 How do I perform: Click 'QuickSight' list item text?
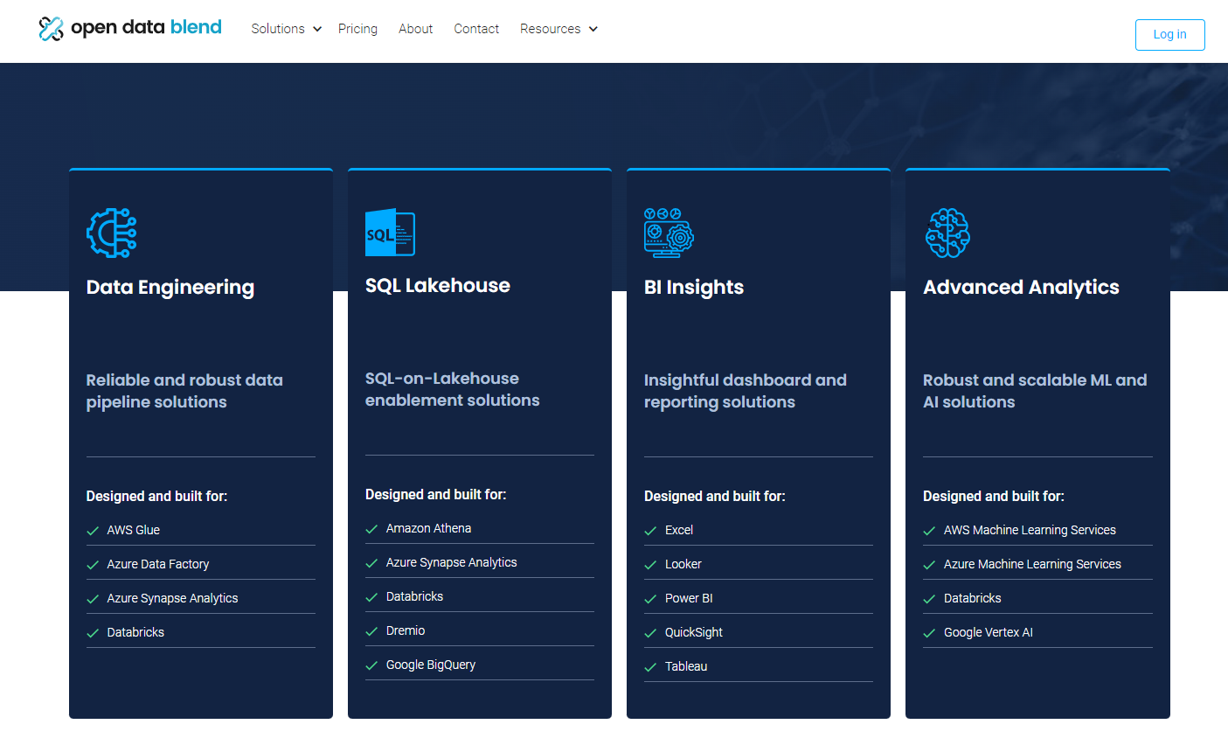coord(694,632)
